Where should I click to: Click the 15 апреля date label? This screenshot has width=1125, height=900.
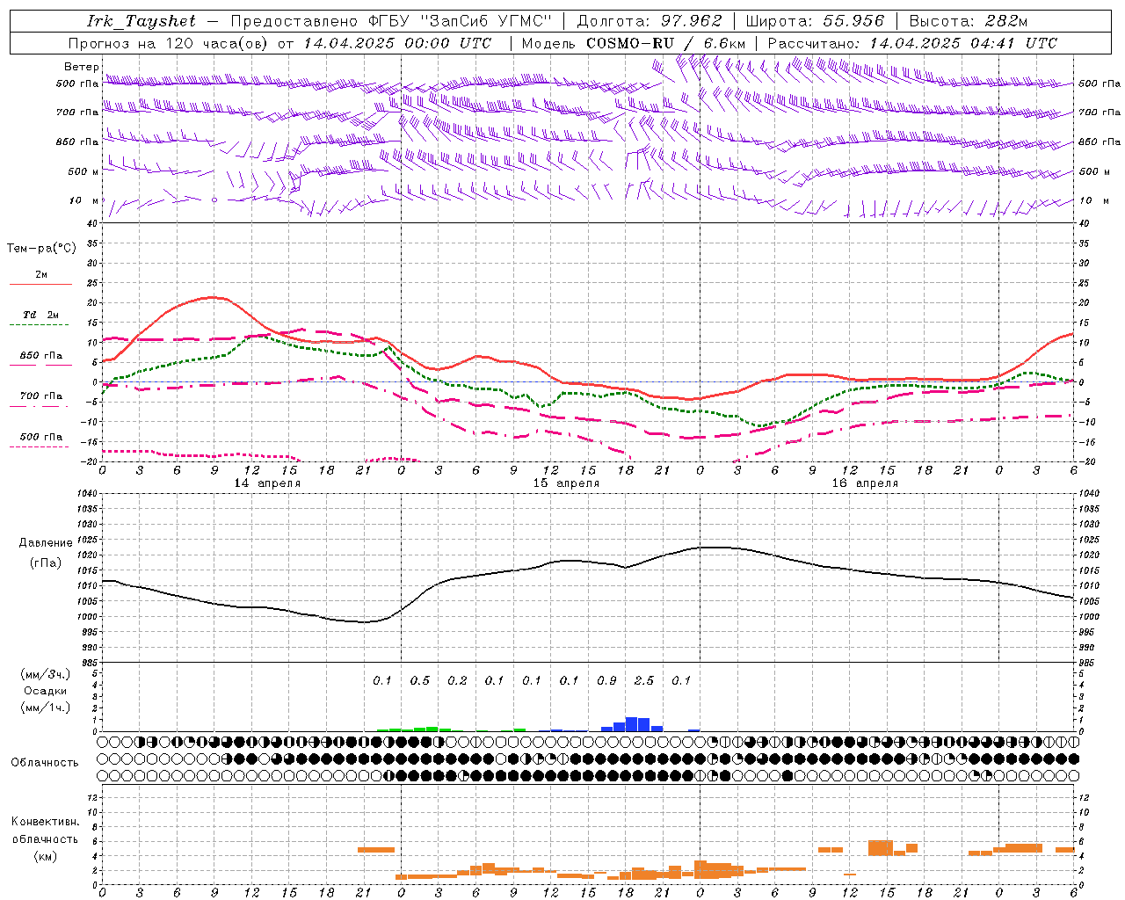pos(566,483)
